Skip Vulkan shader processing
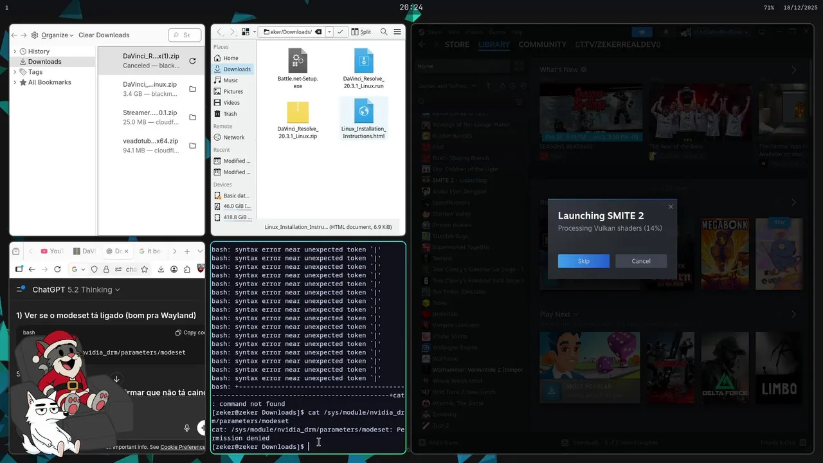This screenshot has height=463, width=823. pos(584,261)
